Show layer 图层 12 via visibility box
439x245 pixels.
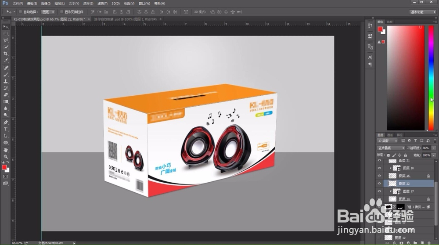click(x=379, y=238)
